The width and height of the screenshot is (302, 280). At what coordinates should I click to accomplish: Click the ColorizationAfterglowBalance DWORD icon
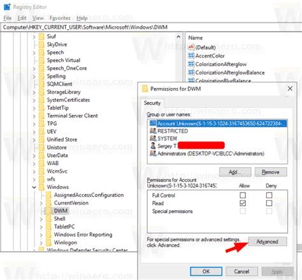pyautogui.click(x=191, y=73)
